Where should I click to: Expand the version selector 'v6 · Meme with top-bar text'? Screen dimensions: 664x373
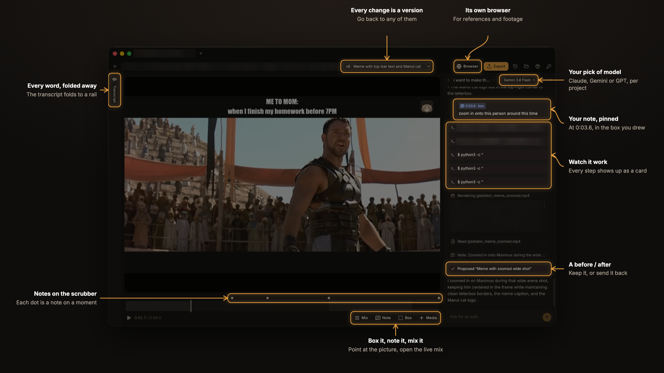[x=387, y=67]
